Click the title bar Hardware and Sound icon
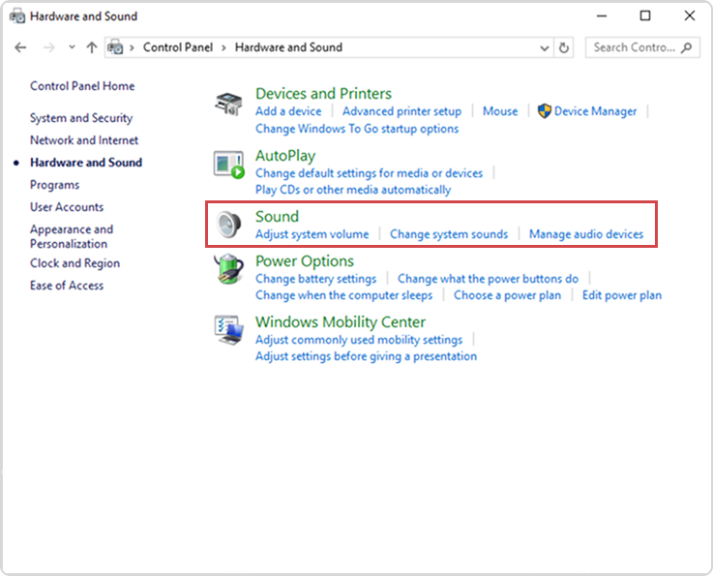713x576 pixels. (17, 16)
